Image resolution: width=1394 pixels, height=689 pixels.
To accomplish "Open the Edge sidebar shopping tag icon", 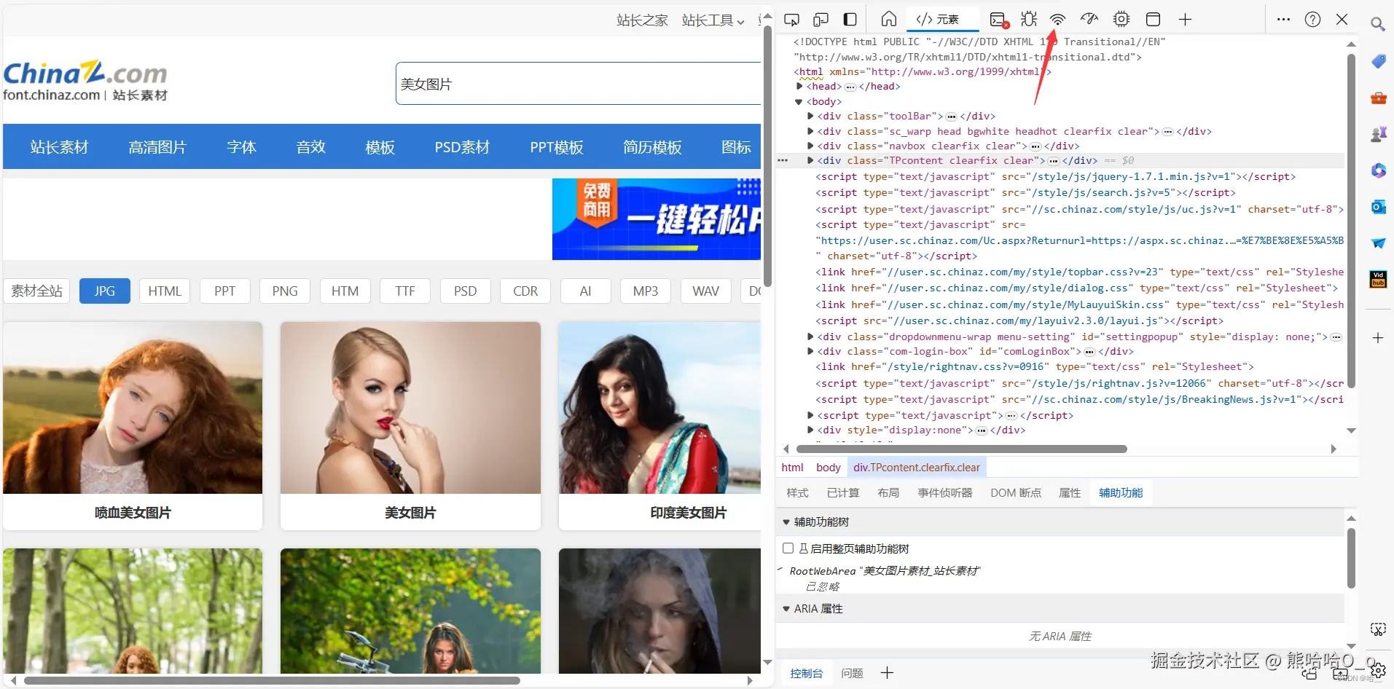I will click(1378, 61).
